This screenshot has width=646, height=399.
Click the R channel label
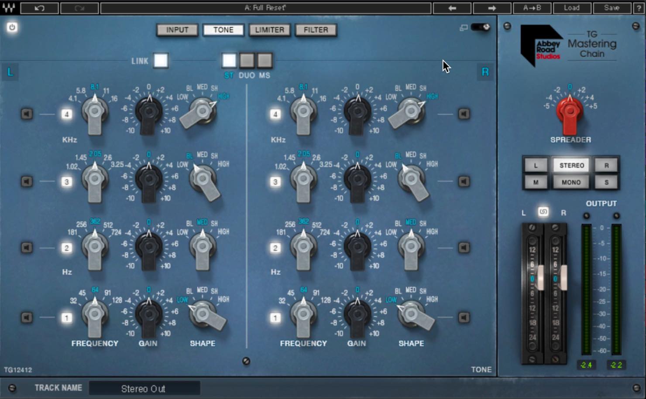tap(485, 72)
